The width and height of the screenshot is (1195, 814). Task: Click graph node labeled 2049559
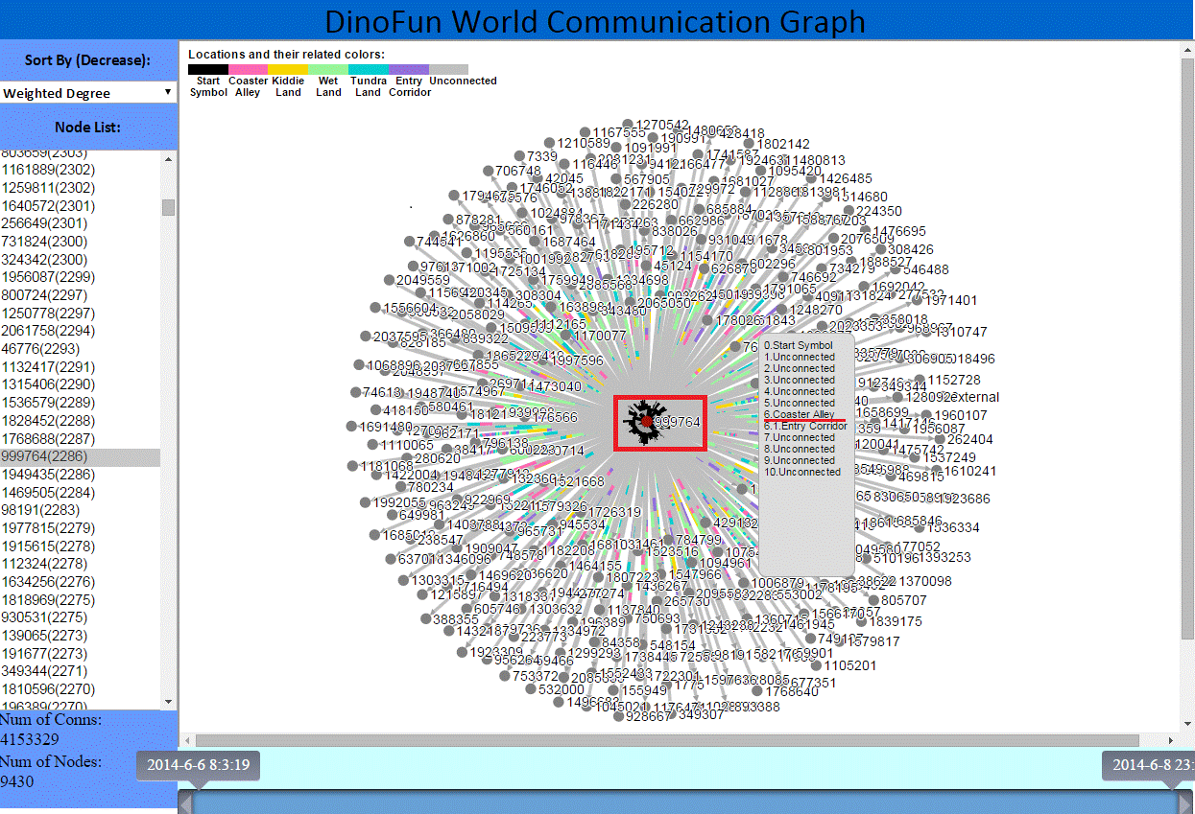click(x=389, y=280)
